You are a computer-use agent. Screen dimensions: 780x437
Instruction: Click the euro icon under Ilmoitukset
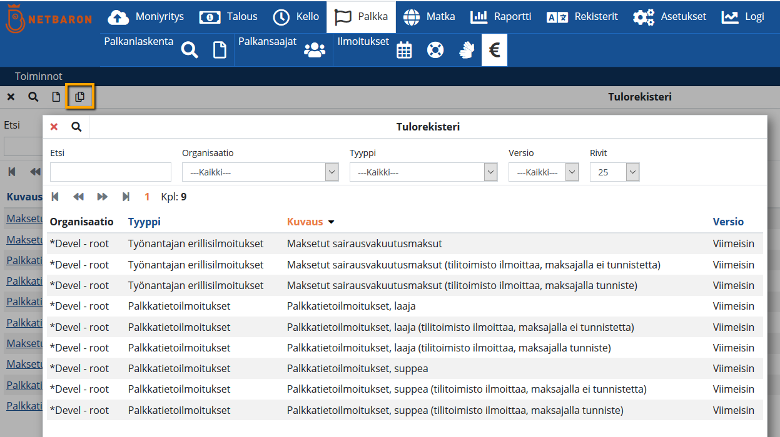(x=494, y=50)
